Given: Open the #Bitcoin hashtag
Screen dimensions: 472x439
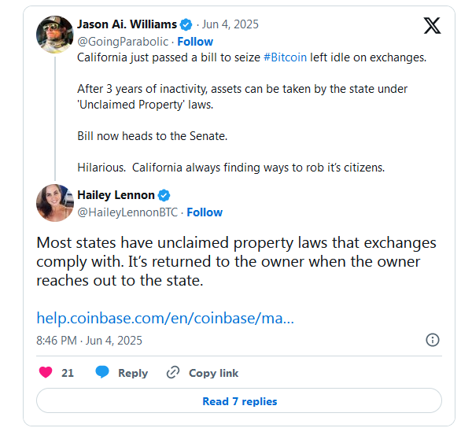Looking at the screenshot, I should coord(285,57).
